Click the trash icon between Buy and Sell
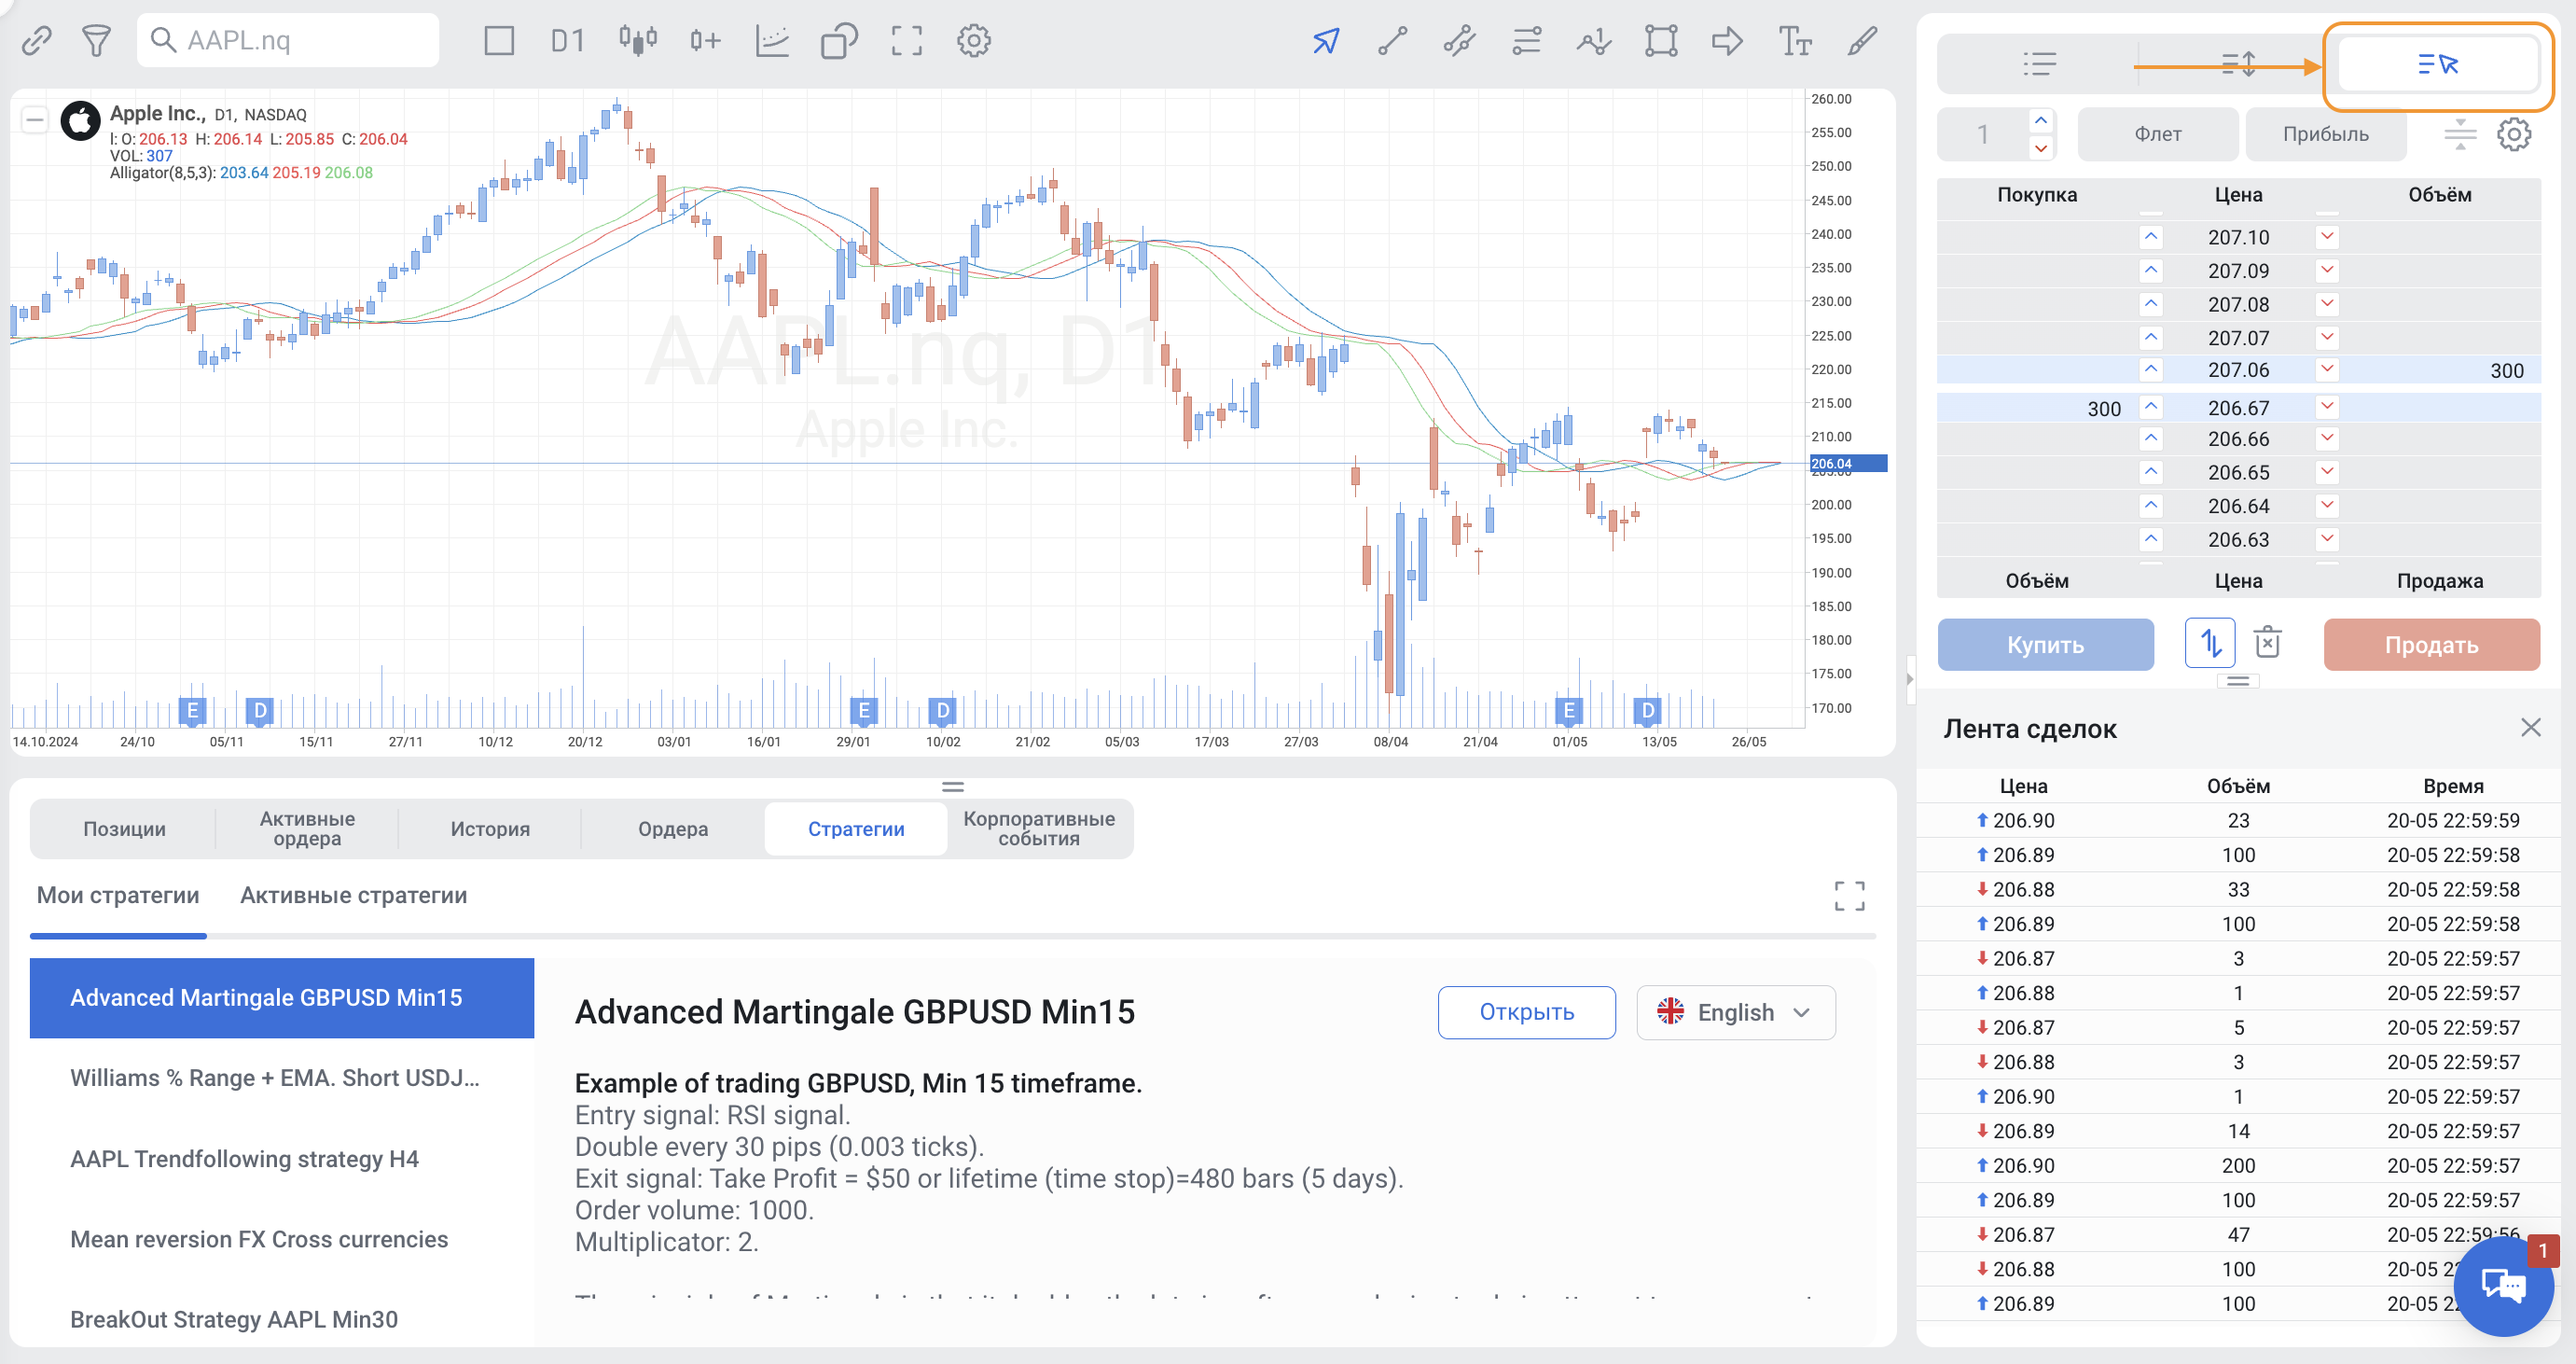 [x=2267, y=643]
